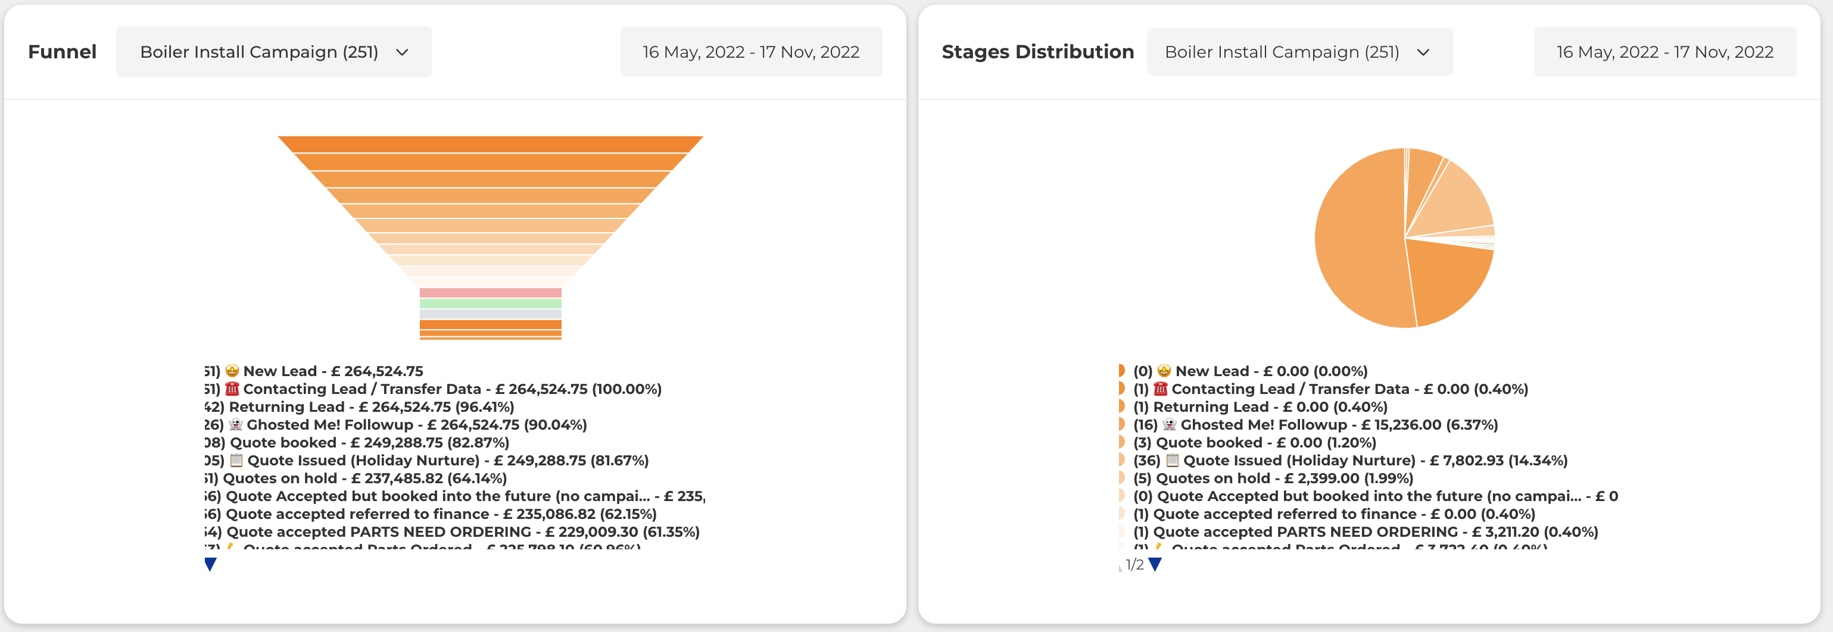
Task: Click clipboard emoji in Funnel legend
Action: click(236, 461)
